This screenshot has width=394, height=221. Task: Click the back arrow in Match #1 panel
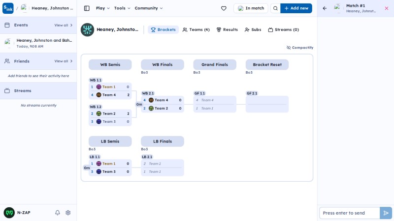325,8
